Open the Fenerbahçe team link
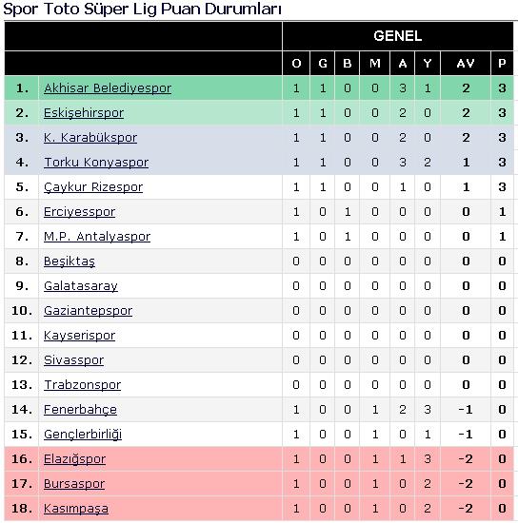518x523 pixels. point(80,409)
